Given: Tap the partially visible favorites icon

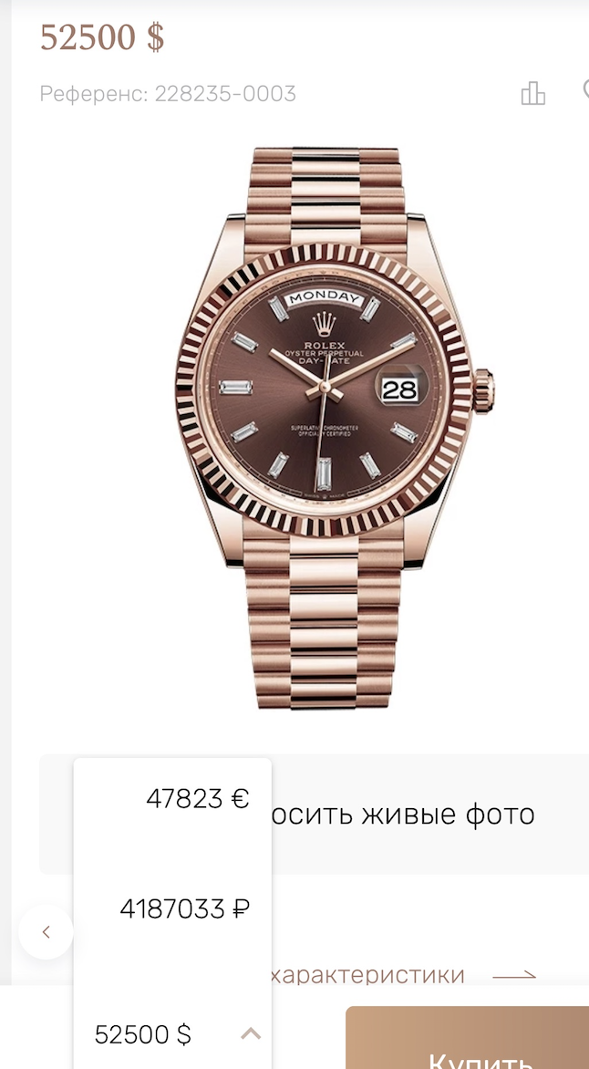Looking at the screenshot, I should point(585,92).
